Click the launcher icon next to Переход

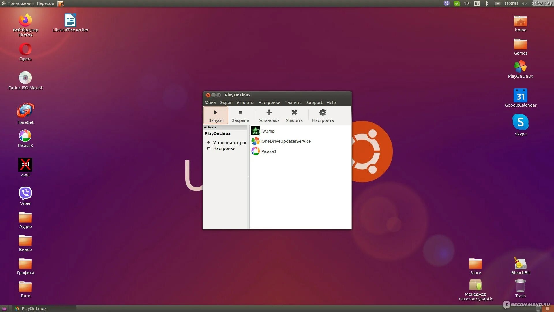coord(61,3)
